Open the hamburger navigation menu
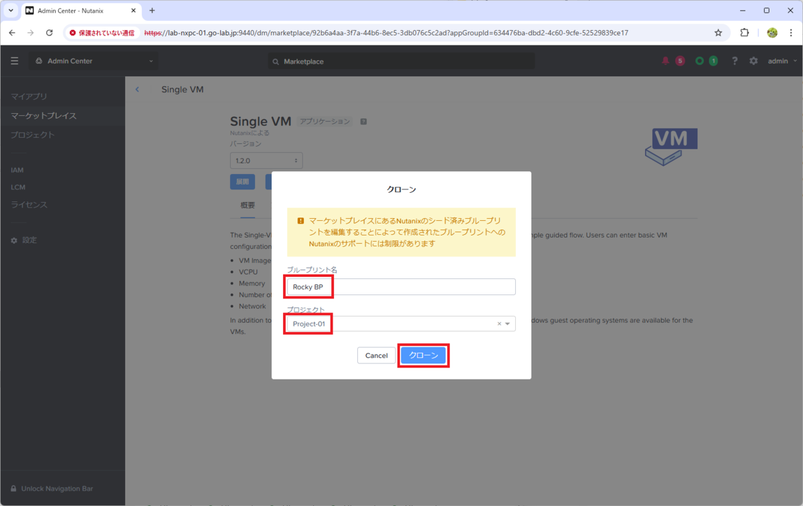Image resolution: width=803 pixels, height=506 pixels. pos(15,61)
